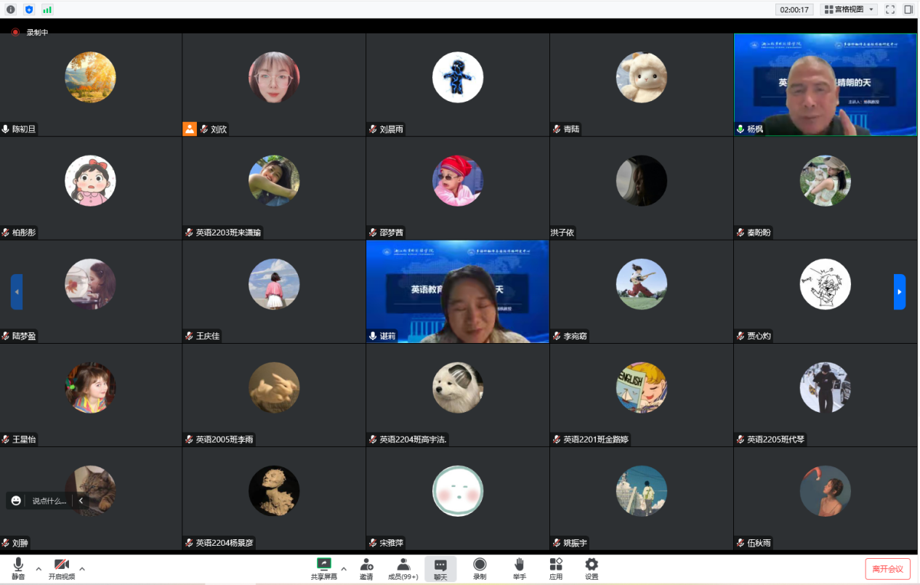Open the 成员(99+) participants panel
The height and width of the screenshot is (585, 920).
[x=403, y=568]
